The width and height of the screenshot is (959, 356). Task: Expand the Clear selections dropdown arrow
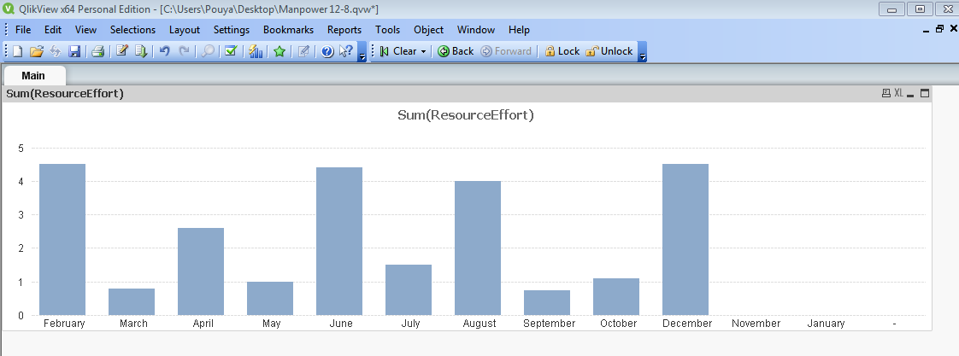(422, 51)
